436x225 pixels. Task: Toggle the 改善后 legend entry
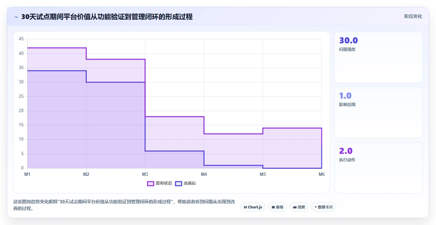[185, 183]
